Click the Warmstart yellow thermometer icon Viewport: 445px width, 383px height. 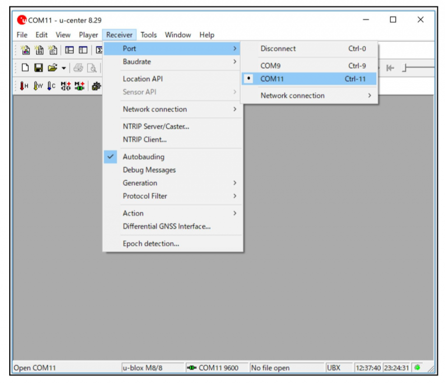38,86
